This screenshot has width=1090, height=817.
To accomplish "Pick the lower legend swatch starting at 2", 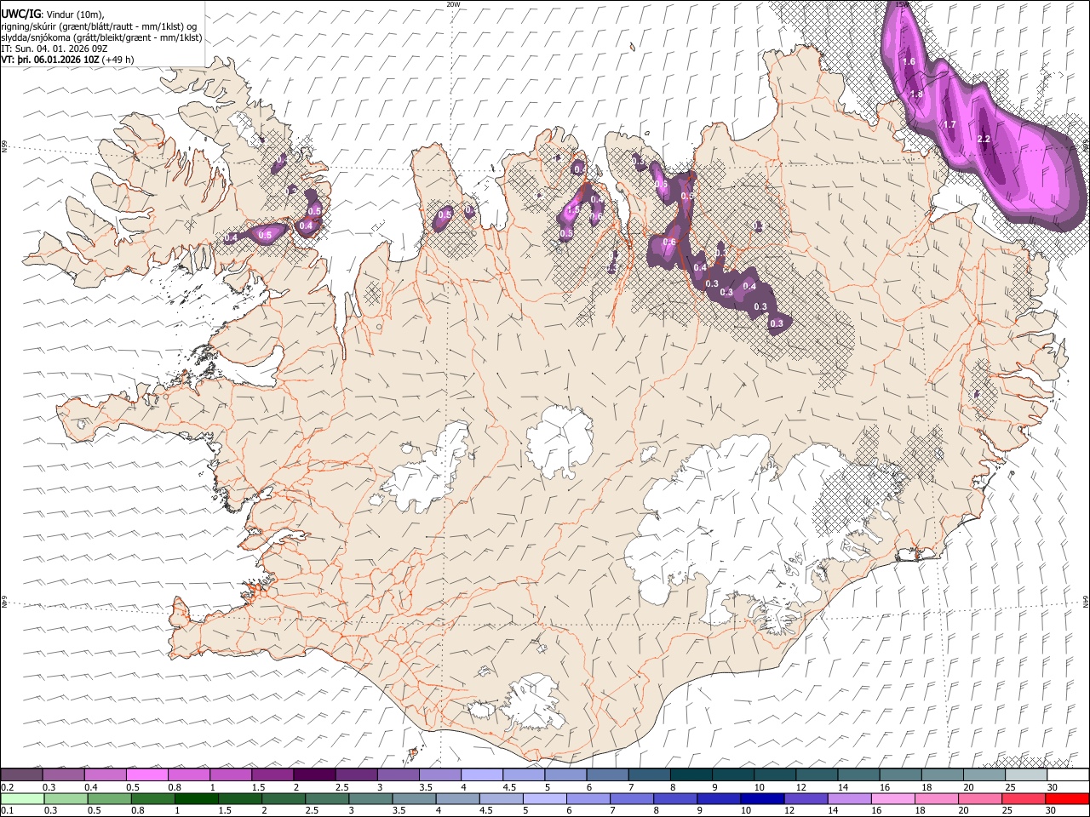I will [x=284, y=798].
